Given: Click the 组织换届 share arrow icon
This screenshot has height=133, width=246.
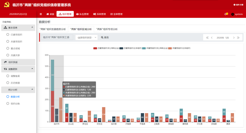Looking at the screenshot, I should (x=5, y=62).
